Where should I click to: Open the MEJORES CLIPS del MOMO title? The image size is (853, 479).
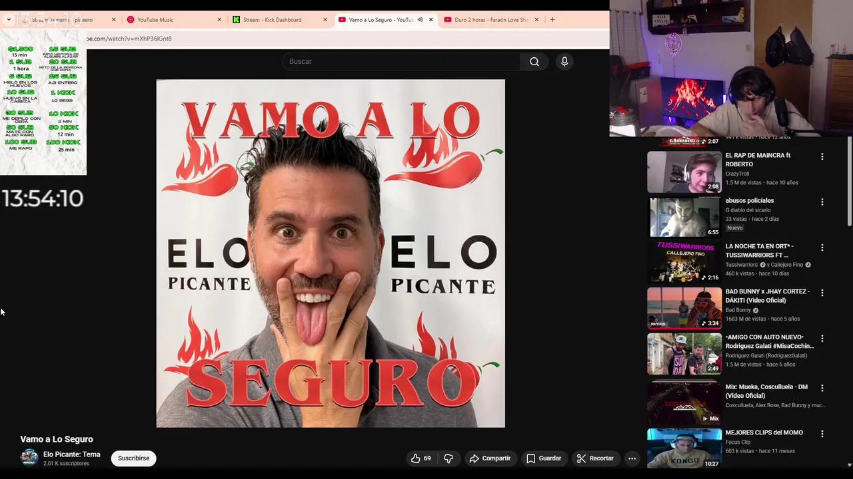click(x=764, y=432)
